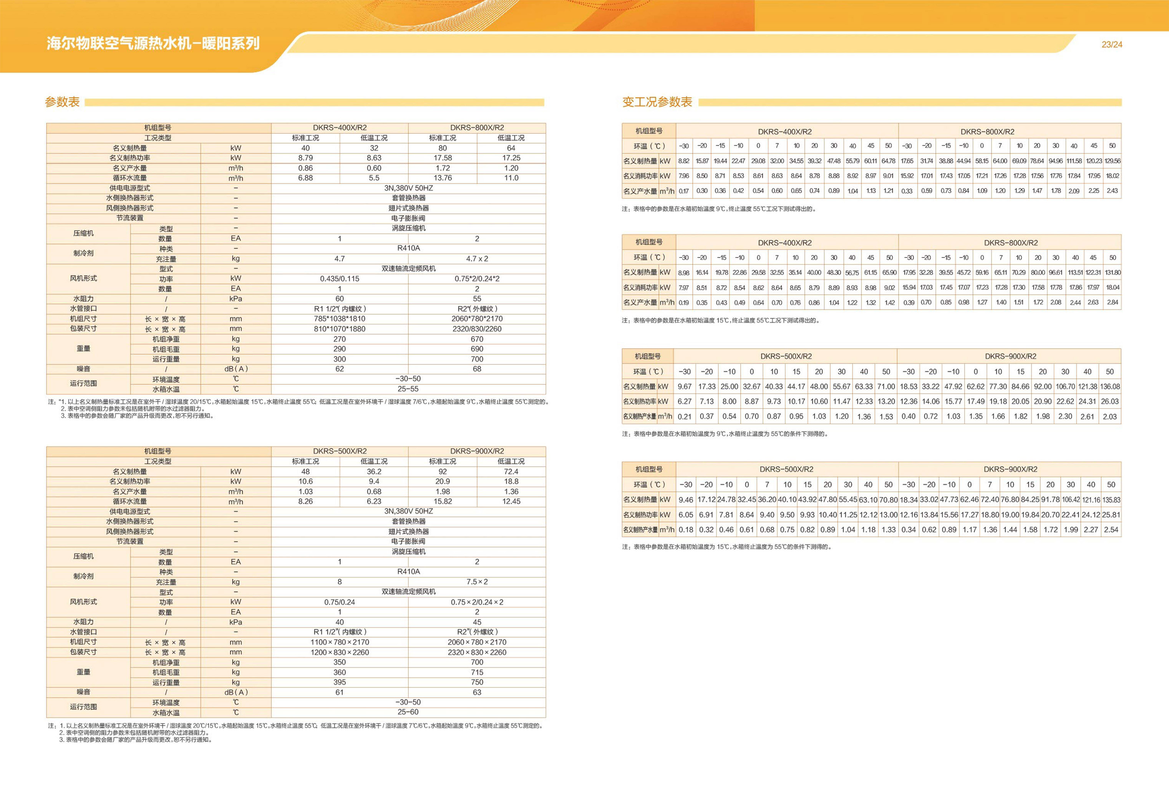Click the packing size value "2320×830×2260"

point(477,652)
